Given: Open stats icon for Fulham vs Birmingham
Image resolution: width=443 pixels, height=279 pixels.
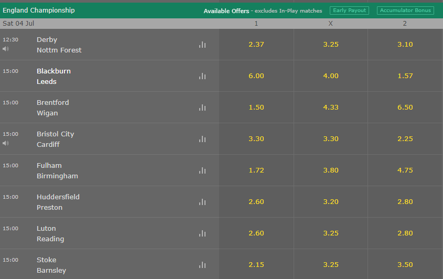Looking at the screenshot, I should click(x=202, y=170).
